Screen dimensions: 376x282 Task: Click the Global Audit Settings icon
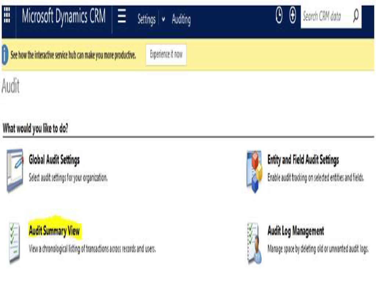pos(15,170)
